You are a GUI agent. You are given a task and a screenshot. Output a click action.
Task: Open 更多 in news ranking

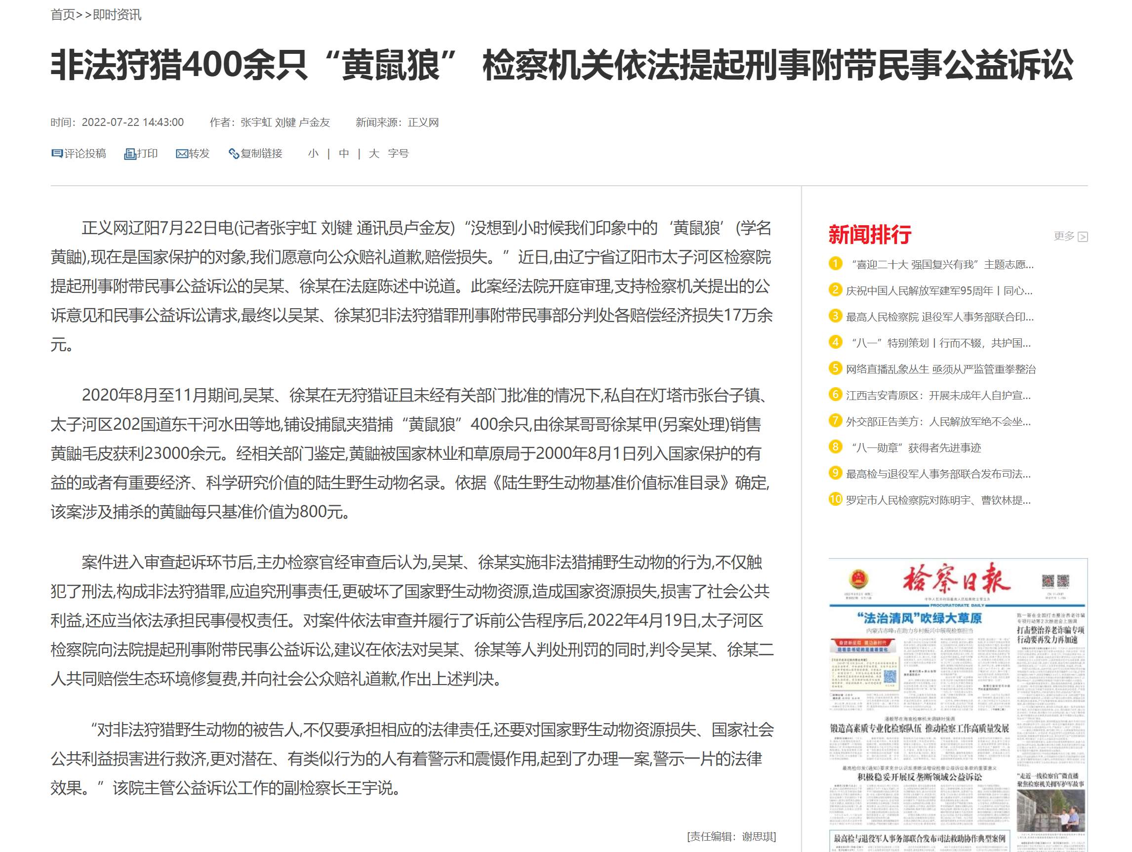[x=1064, y=236]
